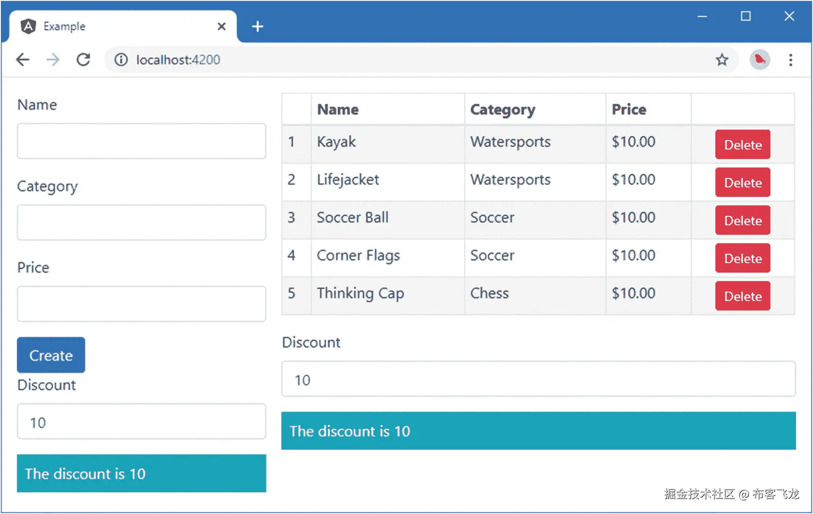Focus the Name input field

pos(141,141)
